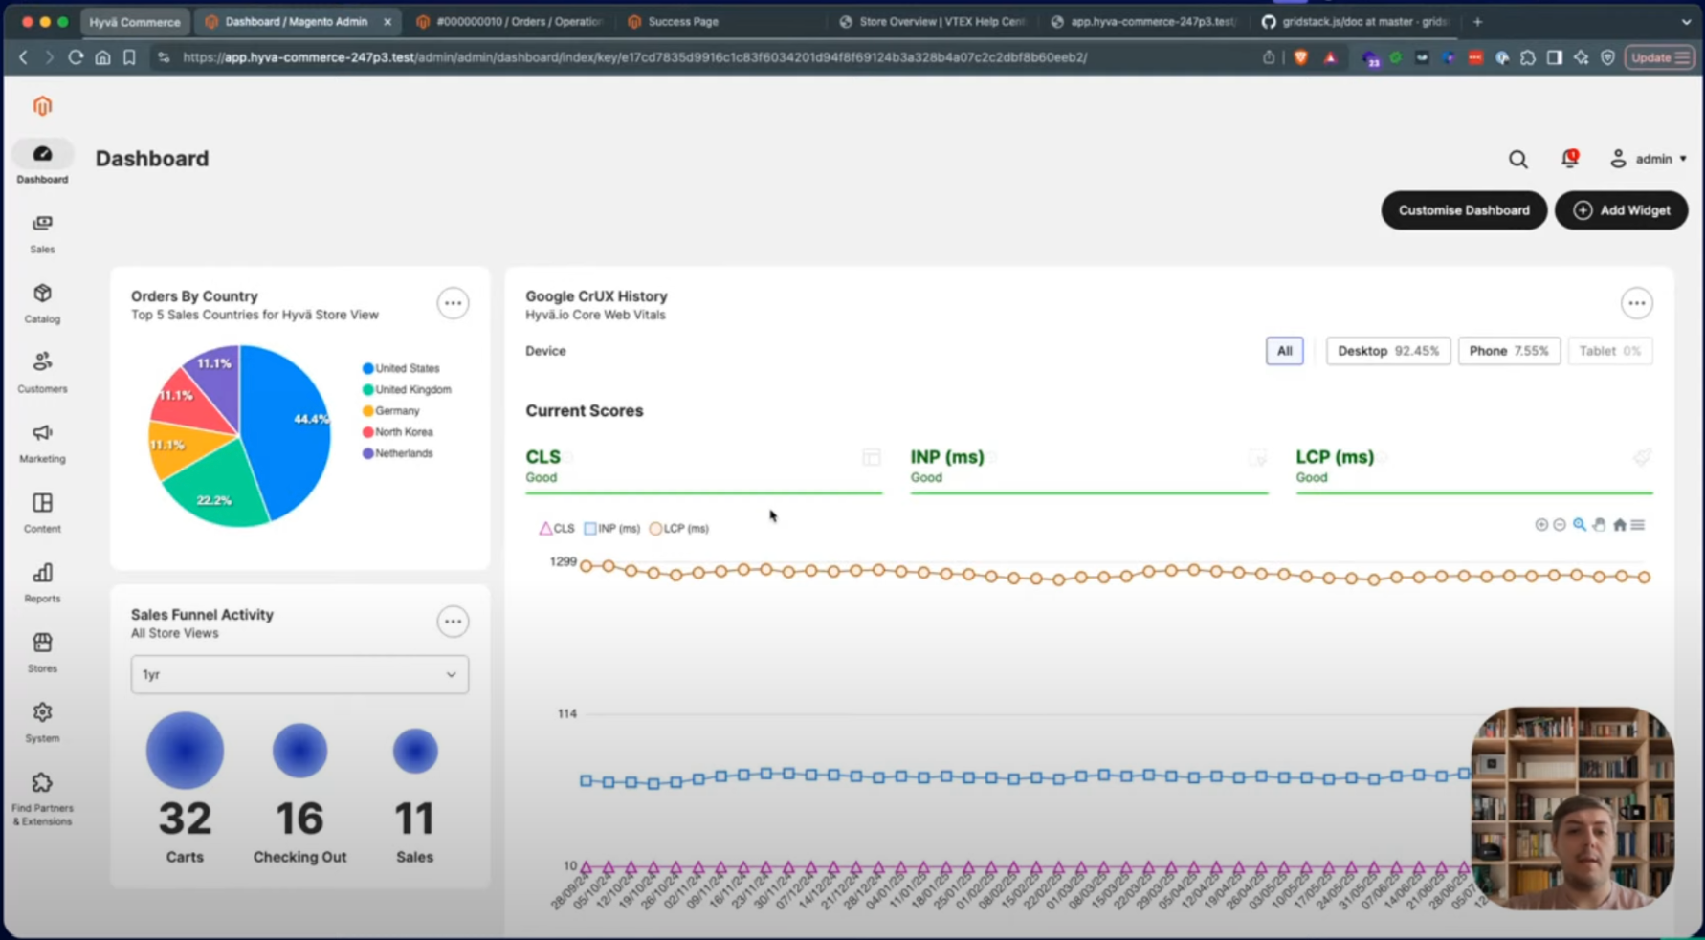
Task: Select the LCP (ms) score card
Action: click(x=1474, y=469)
